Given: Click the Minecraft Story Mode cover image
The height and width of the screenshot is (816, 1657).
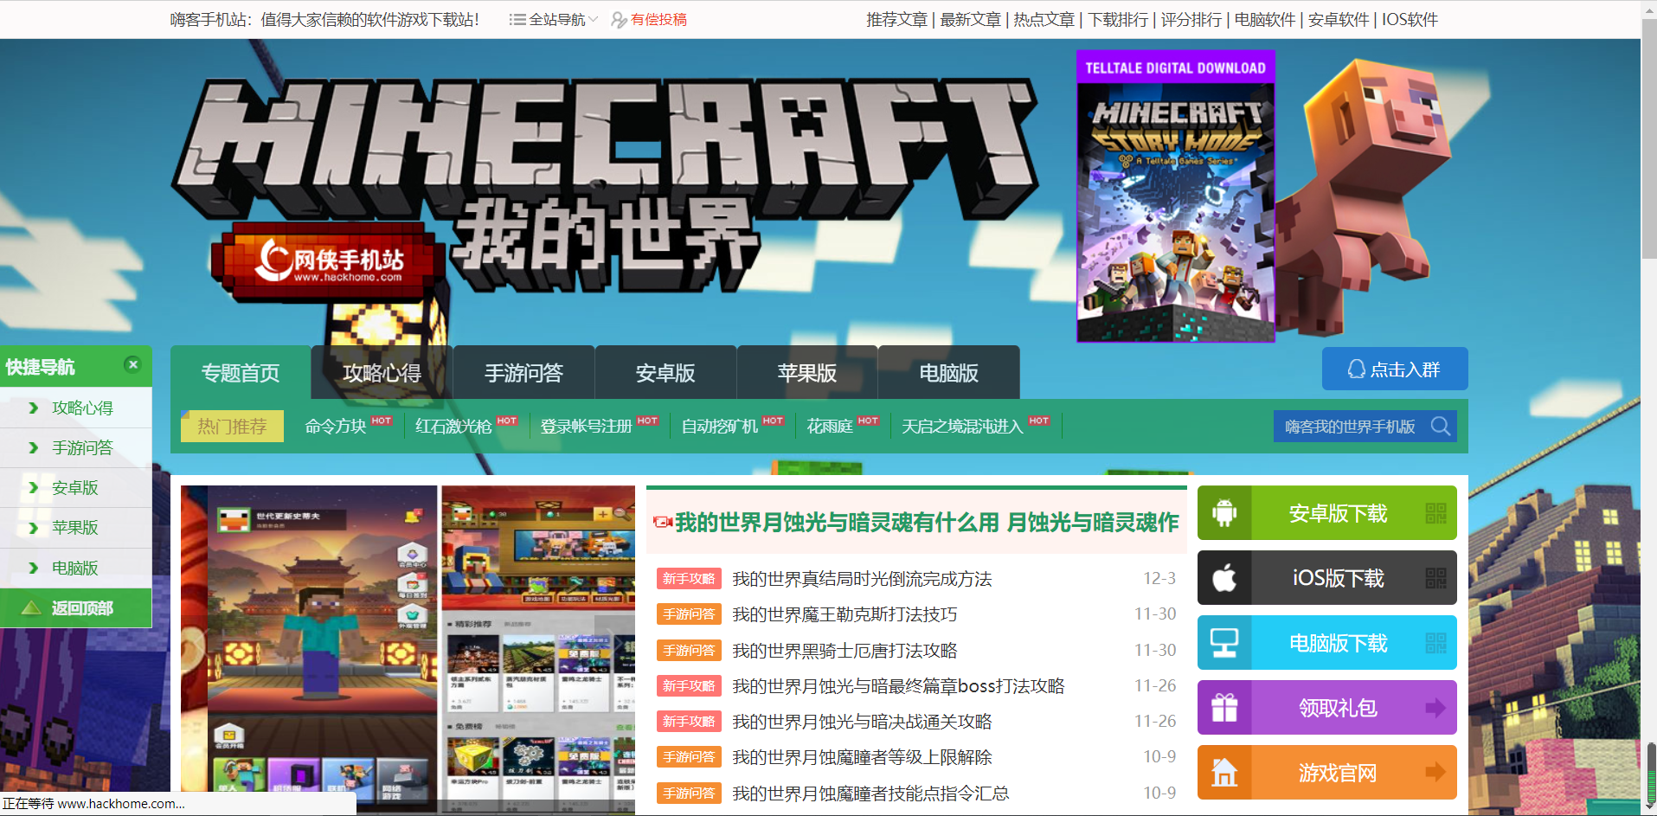Looking at the screenshot, I should pos(1175,196).
